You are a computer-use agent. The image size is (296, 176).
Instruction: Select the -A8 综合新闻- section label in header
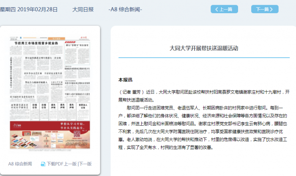tap(126, 9)
